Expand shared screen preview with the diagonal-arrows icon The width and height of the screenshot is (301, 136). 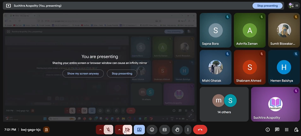[190, 115]
